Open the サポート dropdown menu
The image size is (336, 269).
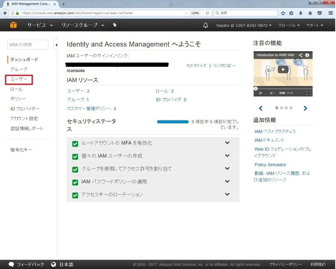click(315, 25)
